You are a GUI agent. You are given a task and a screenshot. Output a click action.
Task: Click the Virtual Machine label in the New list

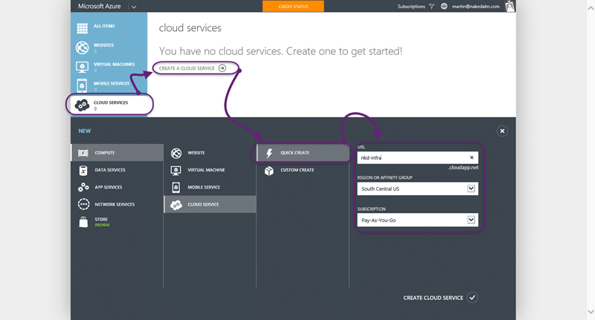[206, 170]
